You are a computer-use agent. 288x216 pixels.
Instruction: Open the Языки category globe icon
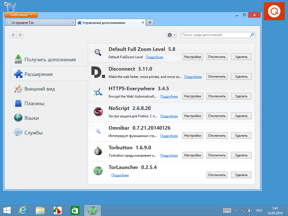point(17,118)
